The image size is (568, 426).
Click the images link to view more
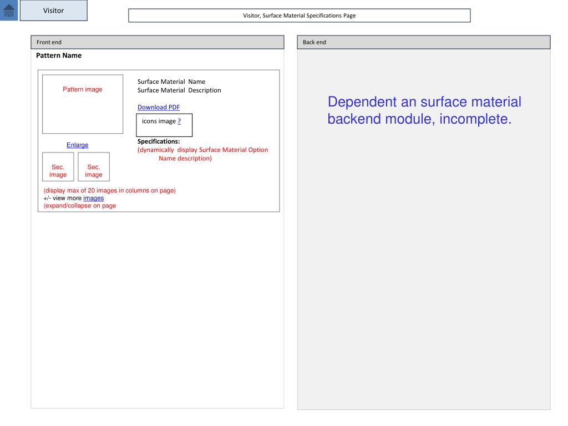[93, 198]
